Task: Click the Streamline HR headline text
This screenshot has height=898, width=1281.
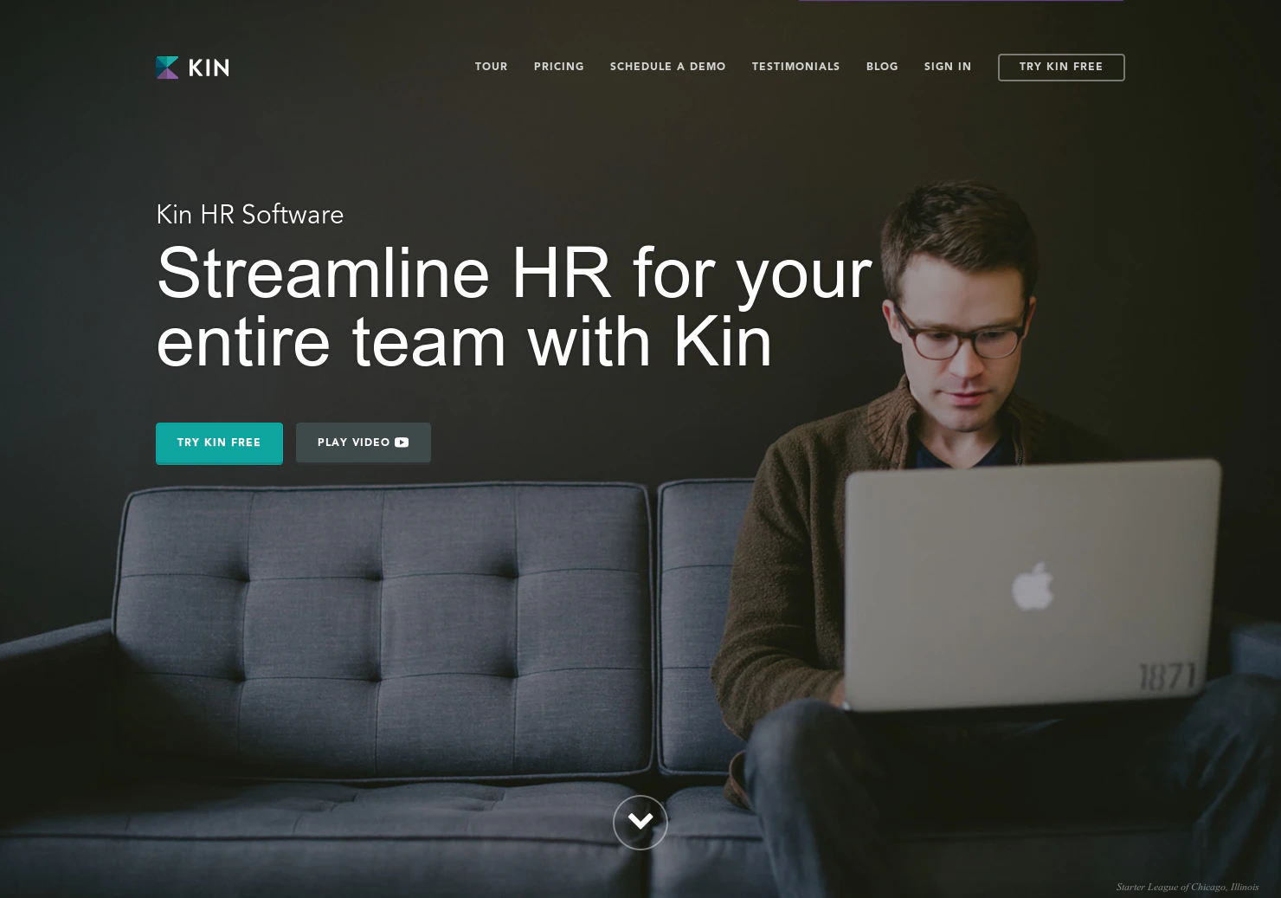Action: pyautogui.click(x=514, y=307)
